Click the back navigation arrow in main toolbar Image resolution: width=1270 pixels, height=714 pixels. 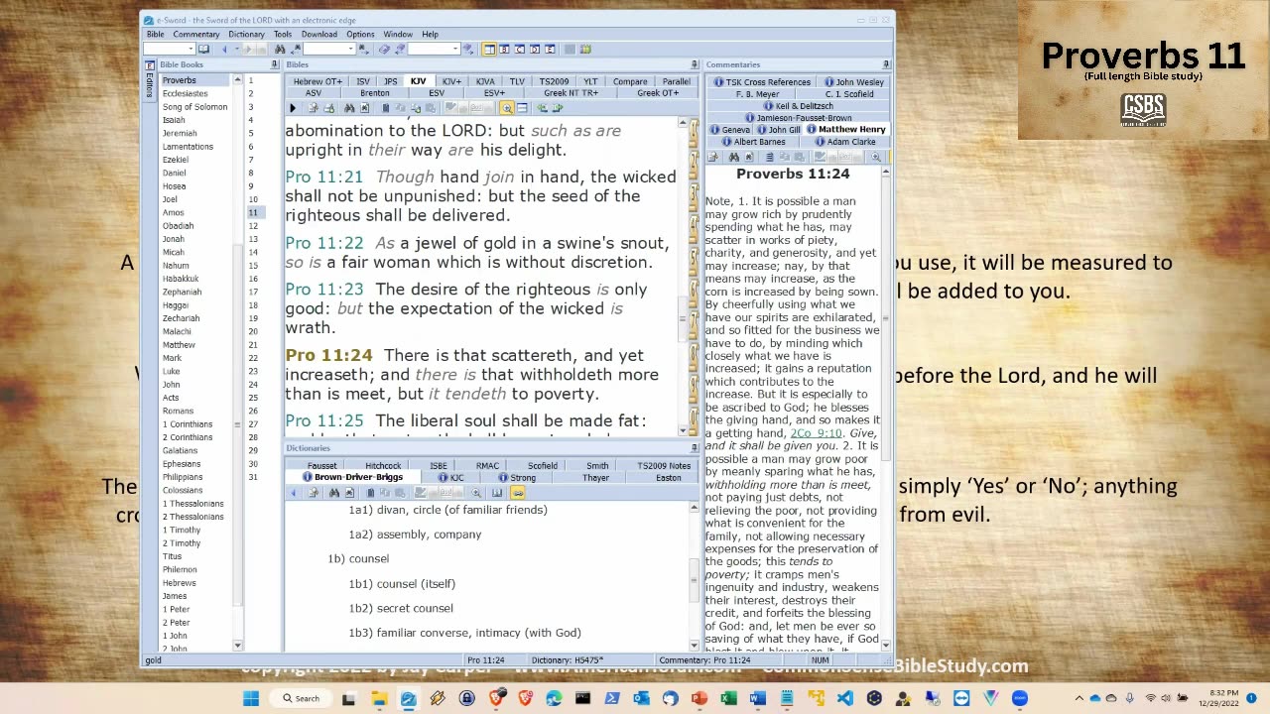pos(225,49)
